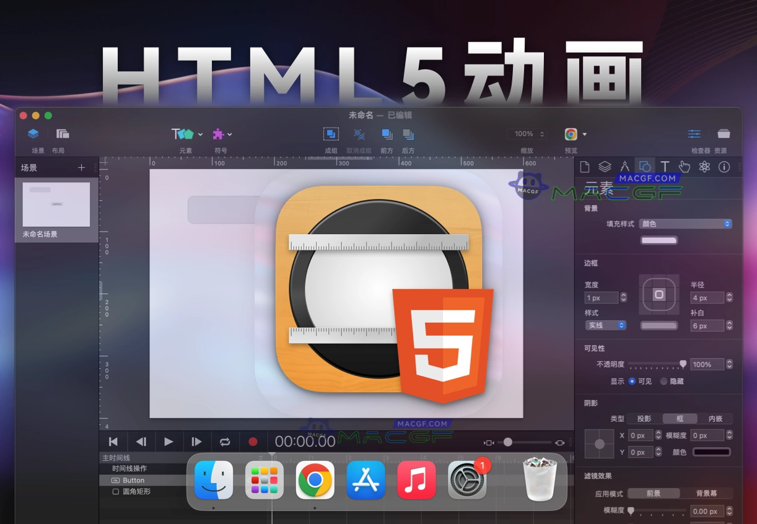Open the 符号 symbols dropdown
This screenshot has height=524, width=757.
[x=222, y=134]
